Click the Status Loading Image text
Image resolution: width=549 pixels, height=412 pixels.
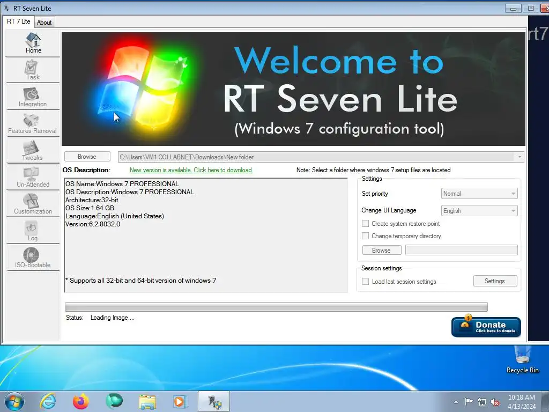point(100,318)
